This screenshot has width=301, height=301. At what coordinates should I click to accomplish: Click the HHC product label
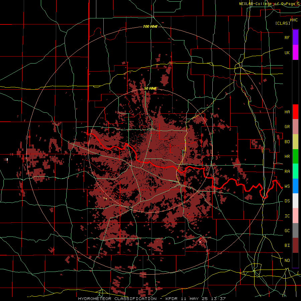[x=294, y=20]
